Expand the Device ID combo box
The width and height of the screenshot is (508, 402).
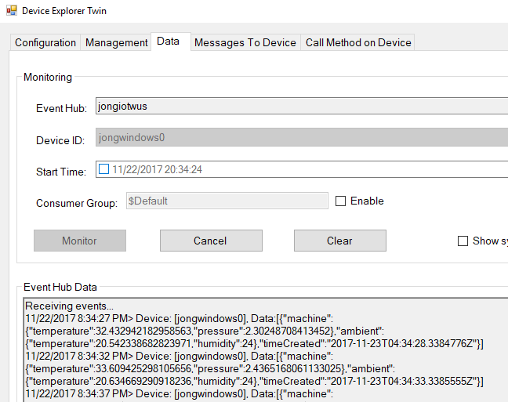point(301,138)
